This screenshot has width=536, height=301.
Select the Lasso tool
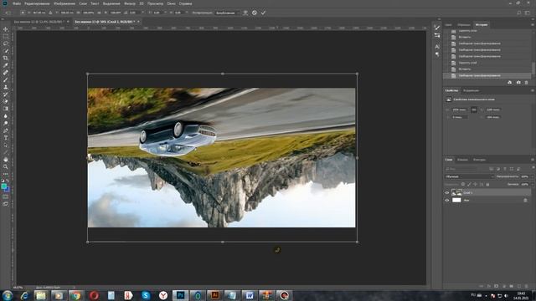6,43
